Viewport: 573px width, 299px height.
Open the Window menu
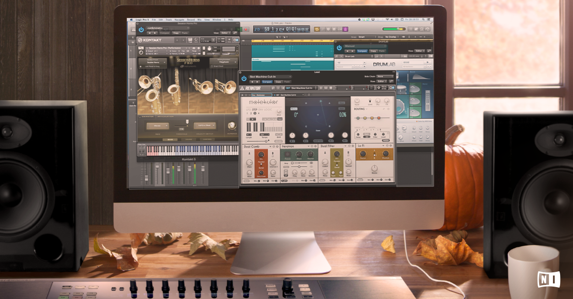click(x=217, y=20)
